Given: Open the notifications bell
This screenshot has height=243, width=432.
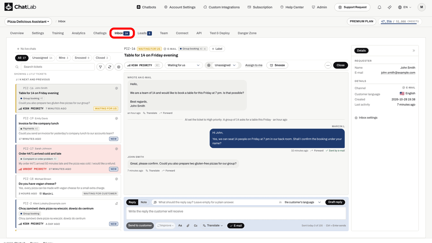Looking at the screenshot, I should coord(379,7).
